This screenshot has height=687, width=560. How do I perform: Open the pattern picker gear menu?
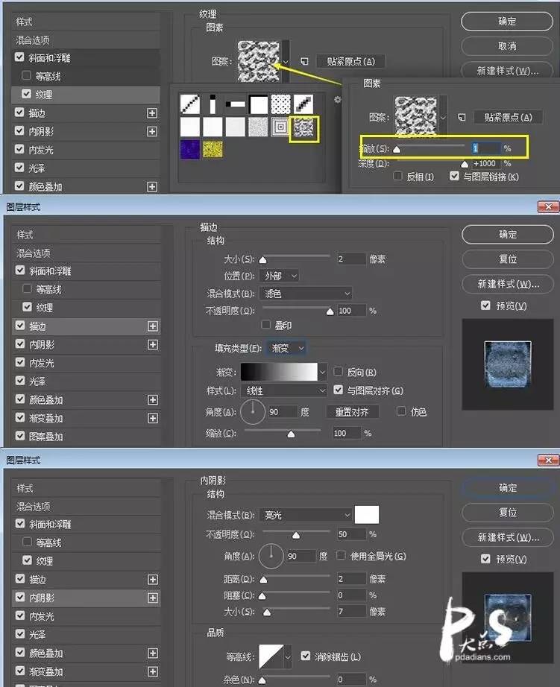click(337, 99)
